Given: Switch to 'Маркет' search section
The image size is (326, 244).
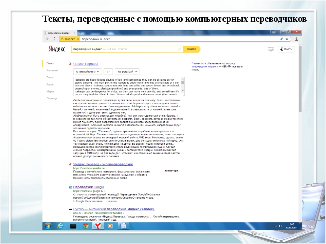Looking at the screenshot, I should (x=51, y=91).
